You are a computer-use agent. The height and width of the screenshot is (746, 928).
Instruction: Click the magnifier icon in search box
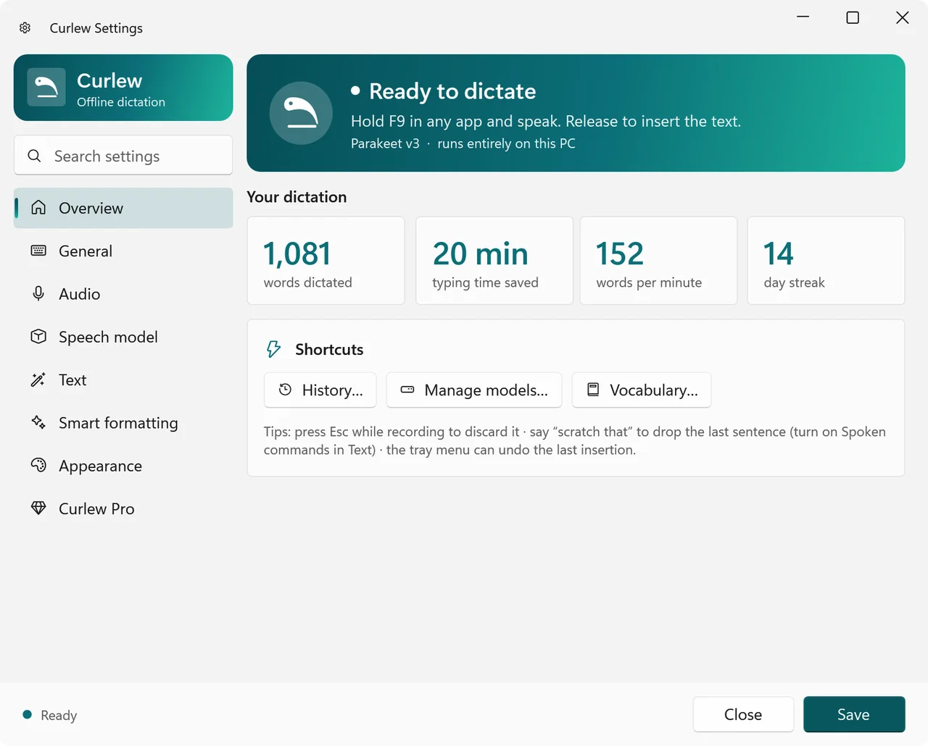[x=34, y=156]
